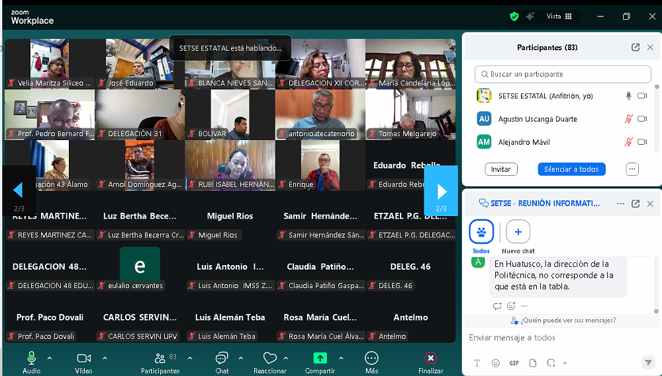The width and height of the screenshot is (662, 376).
Task: Click the Invitar button
Action: (x=500, y=169)
